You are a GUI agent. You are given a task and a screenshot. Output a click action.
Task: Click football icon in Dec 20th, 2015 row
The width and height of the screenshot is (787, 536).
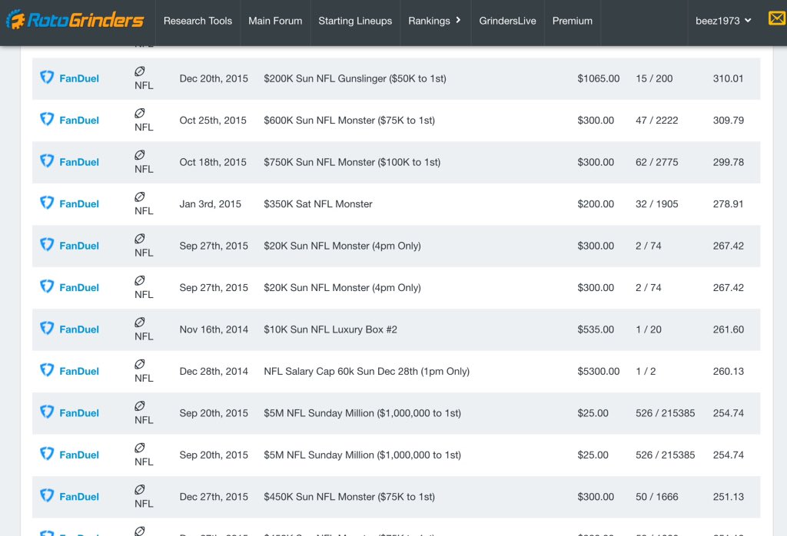(x=140, y=71)
